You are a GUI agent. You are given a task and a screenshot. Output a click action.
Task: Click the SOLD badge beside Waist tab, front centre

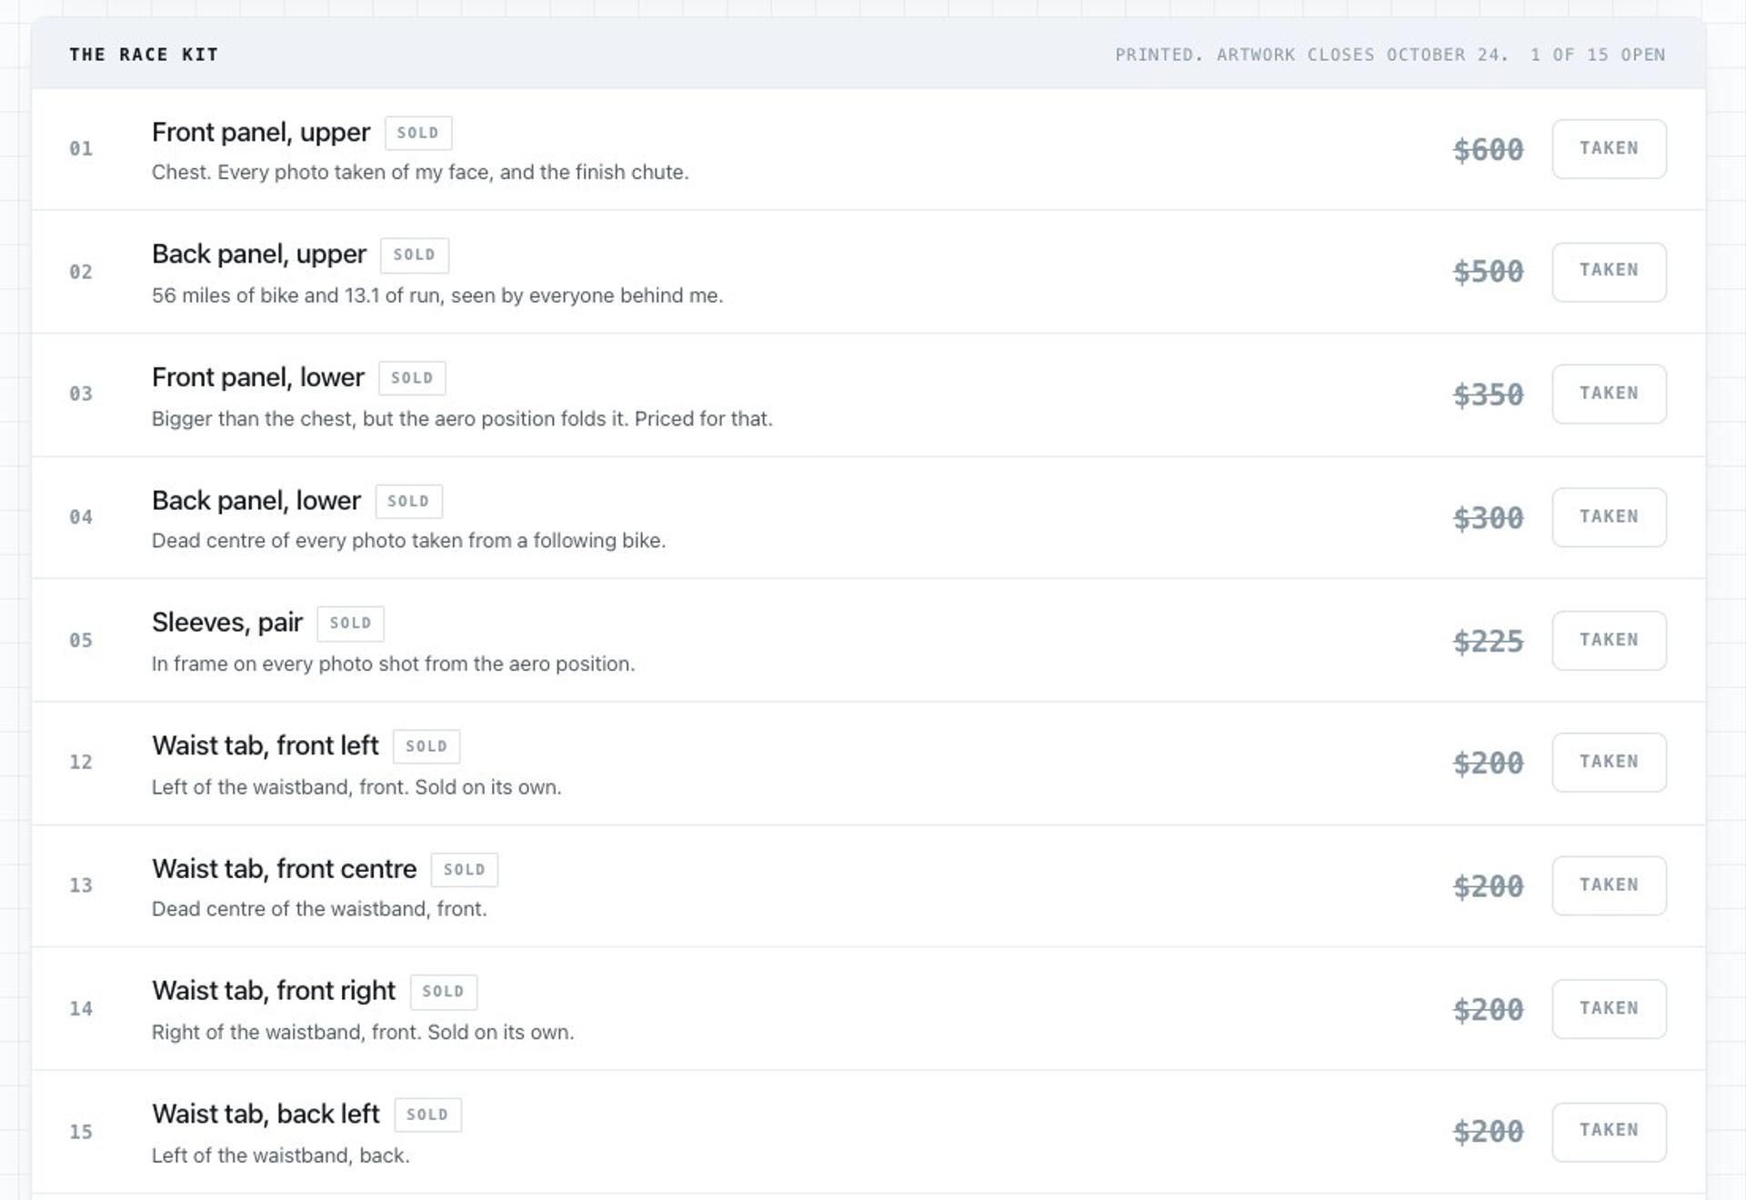pyautogui.click(x=464, y=869)
